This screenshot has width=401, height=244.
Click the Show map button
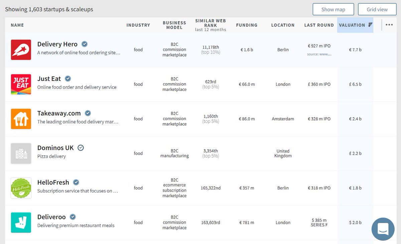[x=333, y=9]
